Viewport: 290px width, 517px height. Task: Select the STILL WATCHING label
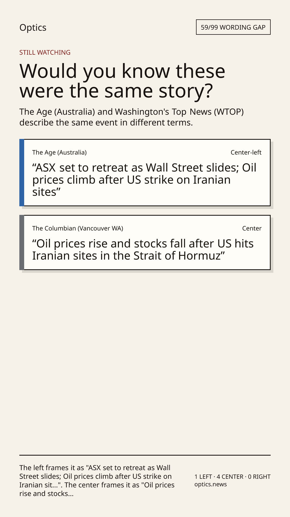pos(45,53)
